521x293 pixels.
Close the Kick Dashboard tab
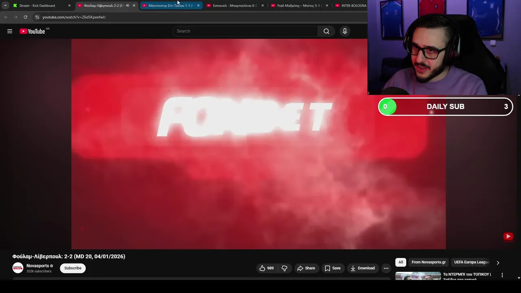tap(69, 6)
